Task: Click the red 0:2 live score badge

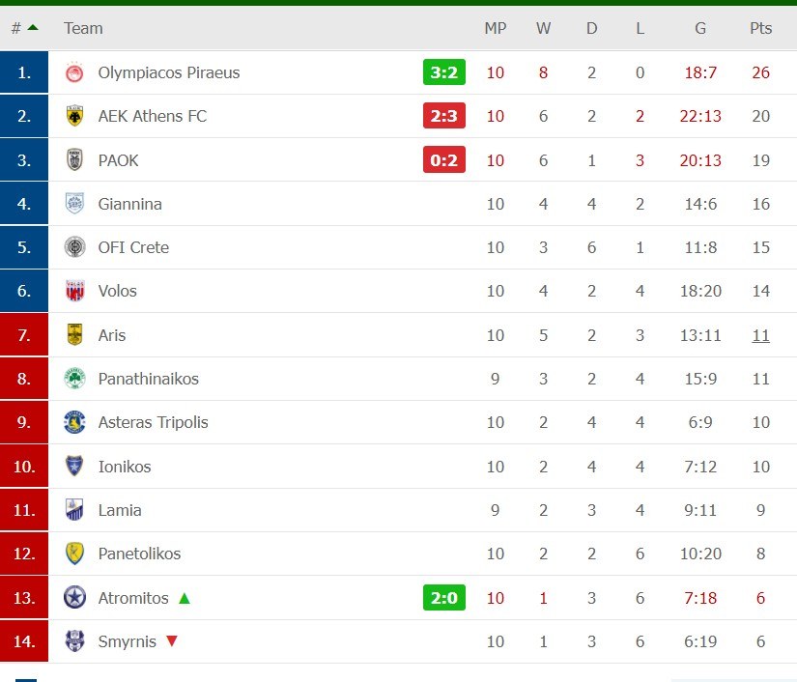Action: (x=443, y=160)
